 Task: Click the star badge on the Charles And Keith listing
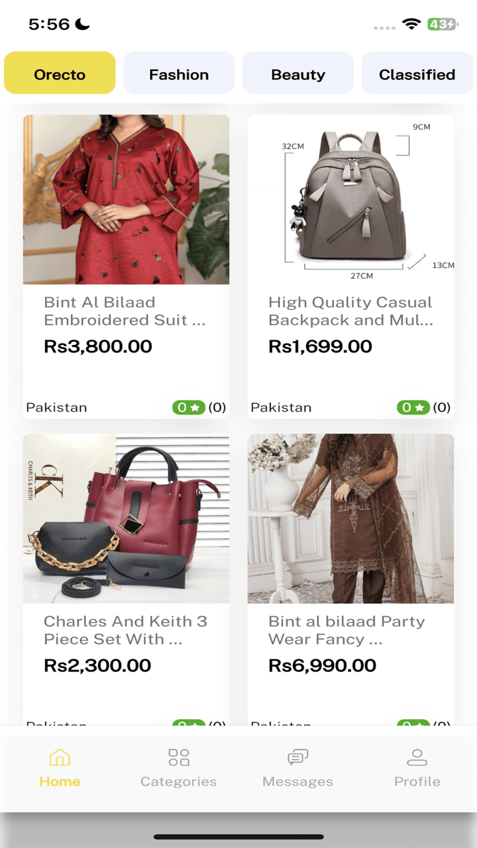coord(189,726)
